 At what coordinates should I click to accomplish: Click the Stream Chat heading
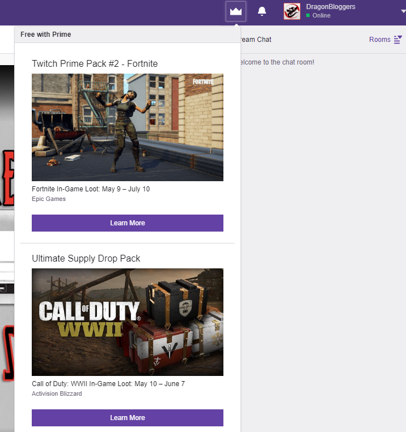click(256, 40)
